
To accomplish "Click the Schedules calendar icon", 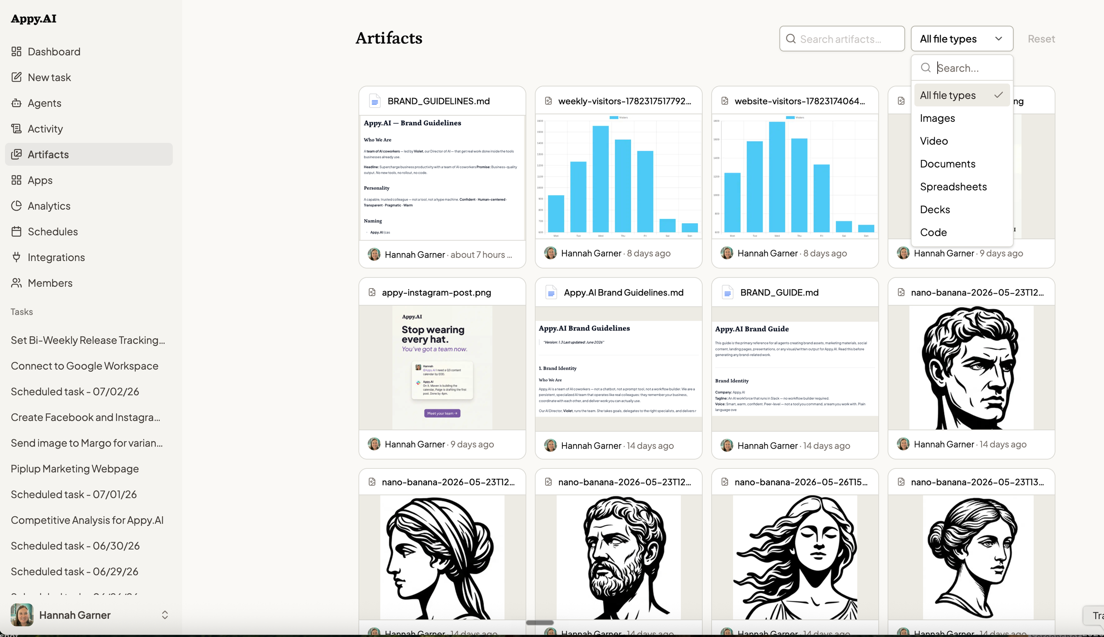I will tap(16, 231).
